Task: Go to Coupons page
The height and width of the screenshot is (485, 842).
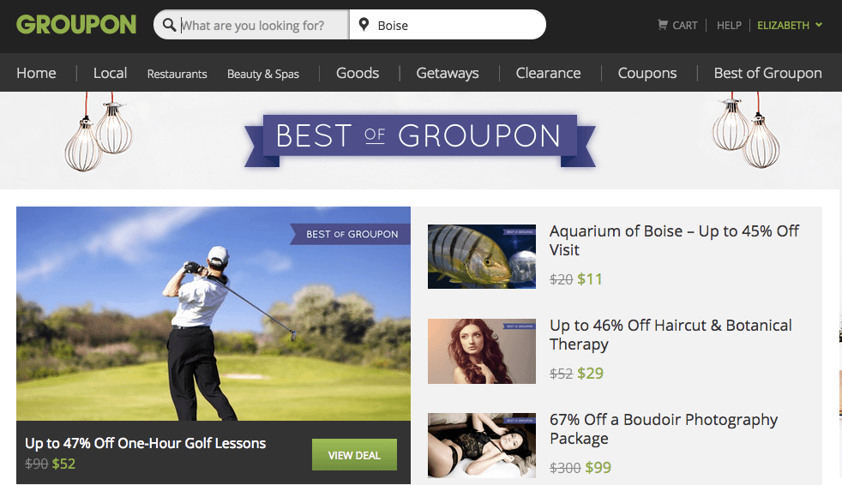Action: click(647, 73)
